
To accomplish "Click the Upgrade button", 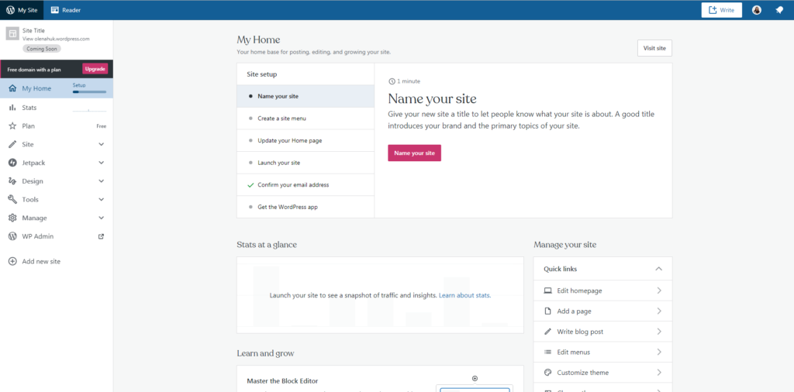I will click(95, 69).
